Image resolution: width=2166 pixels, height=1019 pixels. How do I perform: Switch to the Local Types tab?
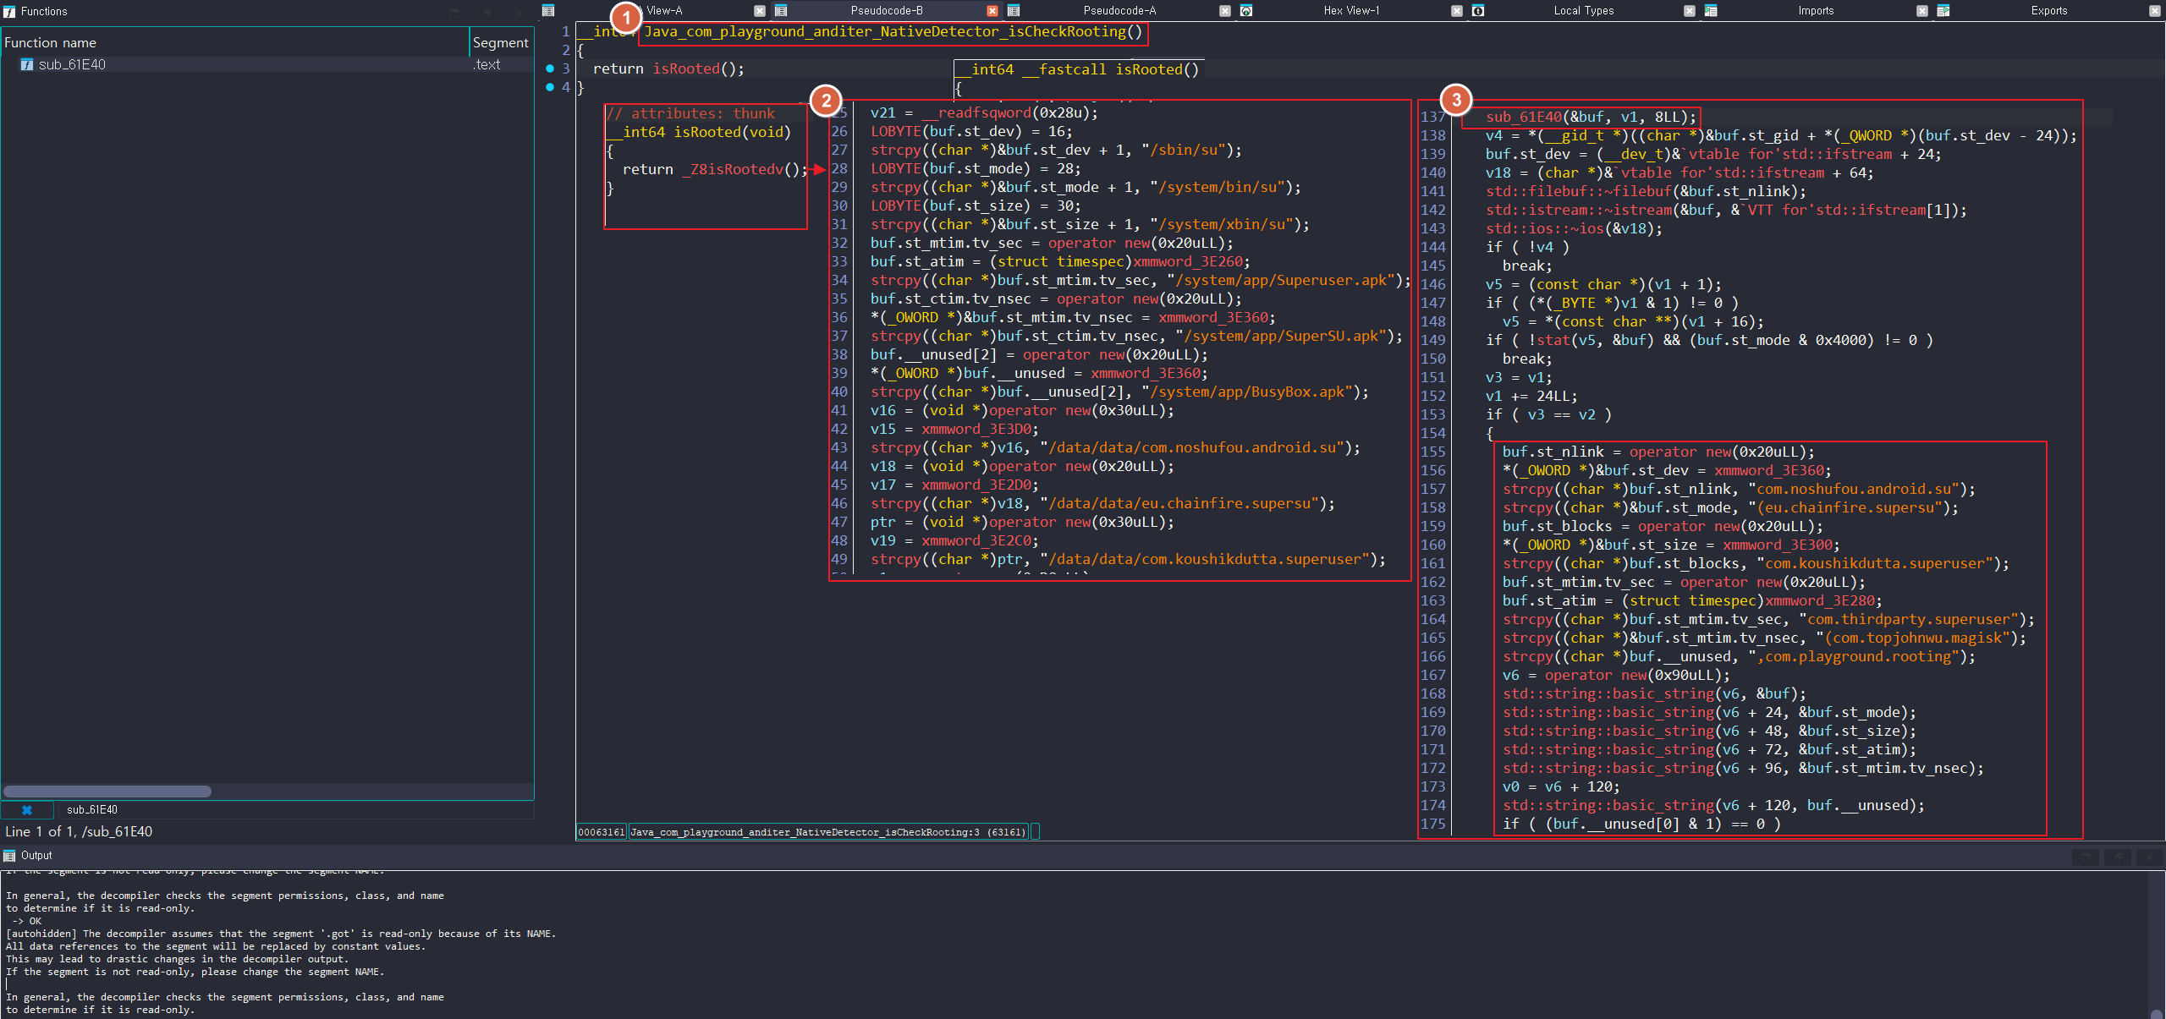[x=1584, y=11]
